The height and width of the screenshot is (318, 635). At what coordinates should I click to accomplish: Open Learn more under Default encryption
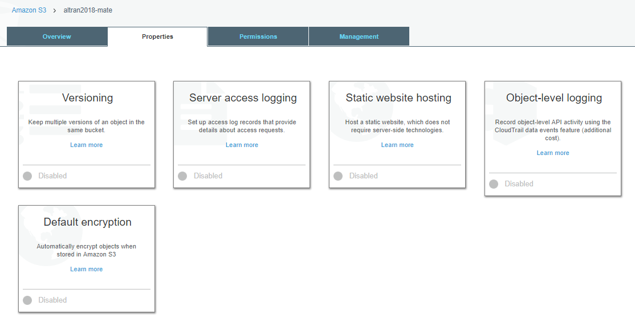(x=86, y=270)
